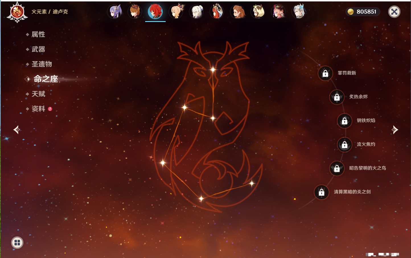Go to previous character with left arrow
The image size is (411, 258).
pyautogui.click(x=17, y=130)
